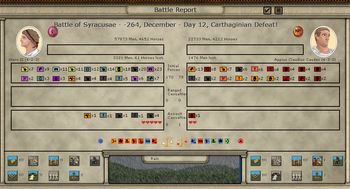350x189 pixels.
Task: Click the red-hearts cohesion balance scales icon
Action: tap(182, 142)
